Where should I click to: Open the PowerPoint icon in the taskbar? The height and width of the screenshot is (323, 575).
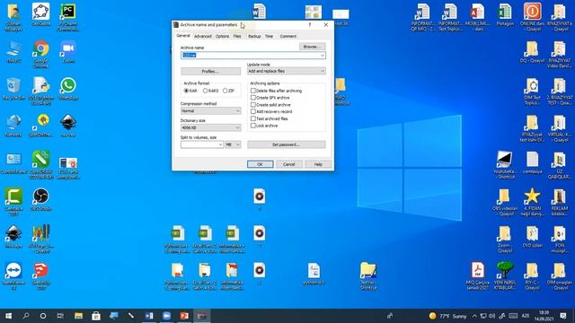click(x=184, y=316)
